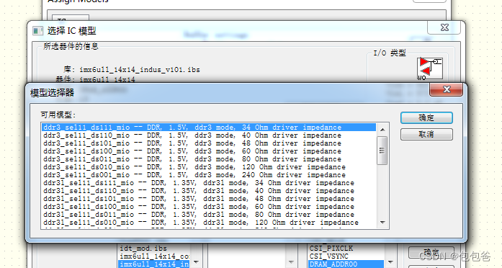502x268 pixels.
Task: Click the model list scrollbar thumb
Action: [x=382, y=151]
